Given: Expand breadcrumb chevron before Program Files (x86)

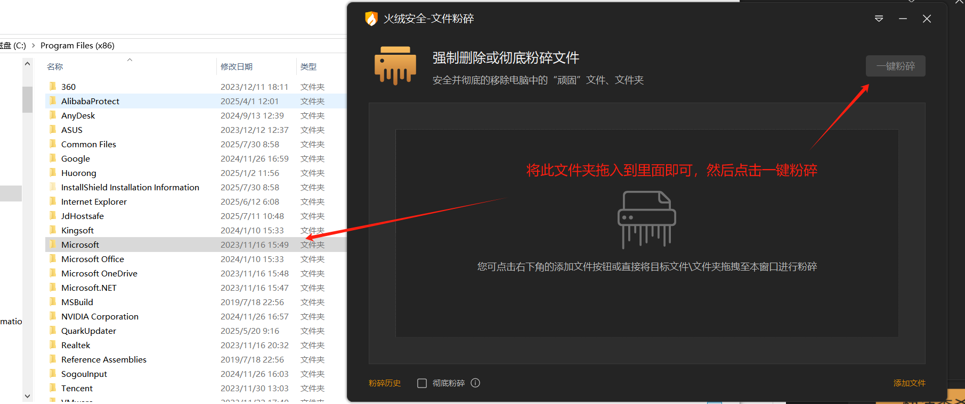Looking at the screenshot, I should click(x=34, y=45).
